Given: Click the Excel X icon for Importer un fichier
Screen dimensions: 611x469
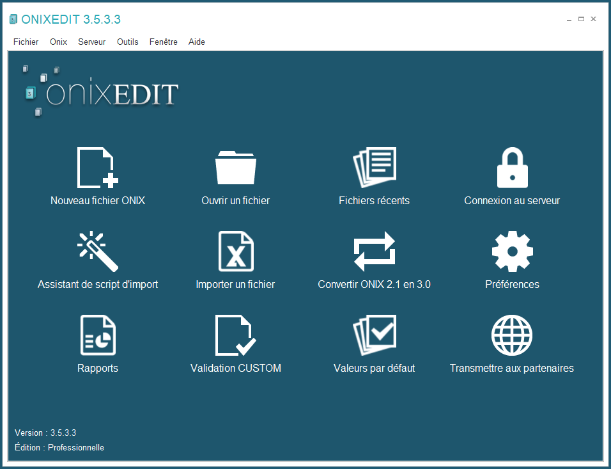Looking at the screenshot, I should pyautogui.click(x=236, y=251).
